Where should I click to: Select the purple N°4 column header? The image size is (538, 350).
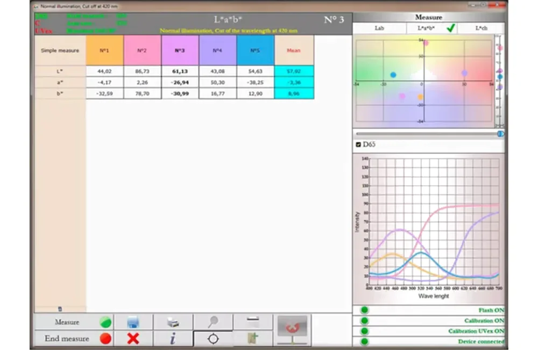[x=217, y=50]
